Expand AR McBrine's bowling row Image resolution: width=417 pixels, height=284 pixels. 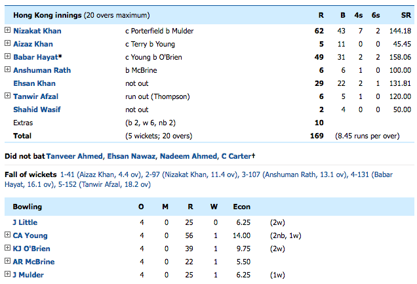pyautogui.click(x=7, y=262)
